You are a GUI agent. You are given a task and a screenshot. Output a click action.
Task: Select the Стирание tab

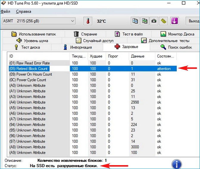click(85, 34)
